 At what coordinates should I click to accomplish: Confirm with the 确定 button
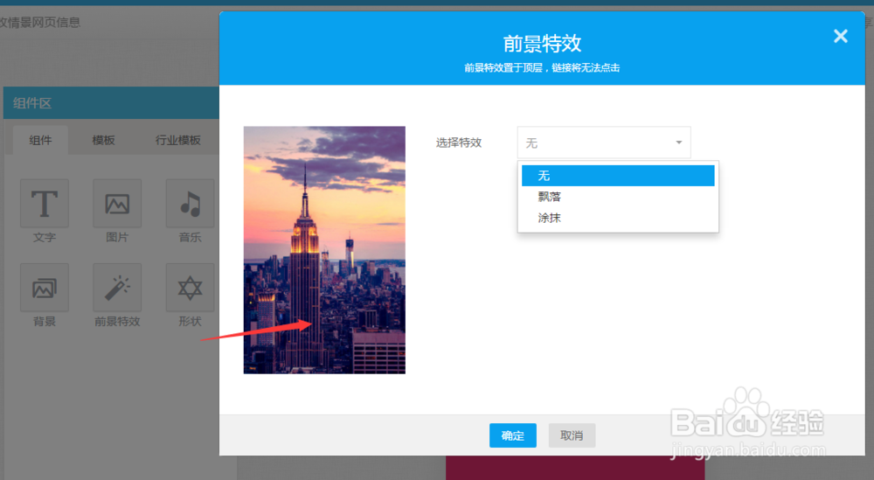pos(513,435)
